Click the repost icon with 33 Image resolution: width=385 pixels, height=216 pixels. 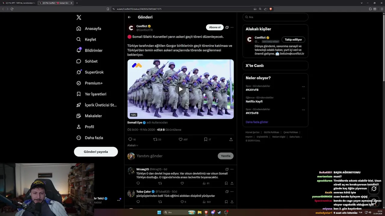point(155,139)
